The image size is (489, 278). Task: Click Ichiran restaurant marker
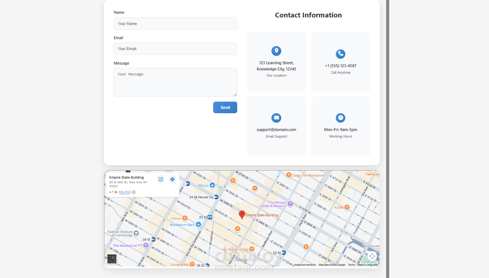pyautogui.click(x=185, y=218)
